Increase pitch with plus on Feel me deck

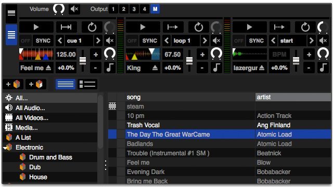tap(96, 55)
